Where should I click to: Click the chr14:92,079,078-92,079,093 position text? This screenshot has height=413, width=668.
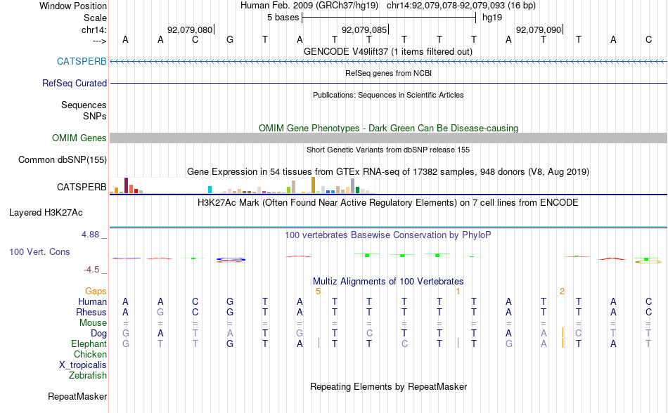point(446,6)
